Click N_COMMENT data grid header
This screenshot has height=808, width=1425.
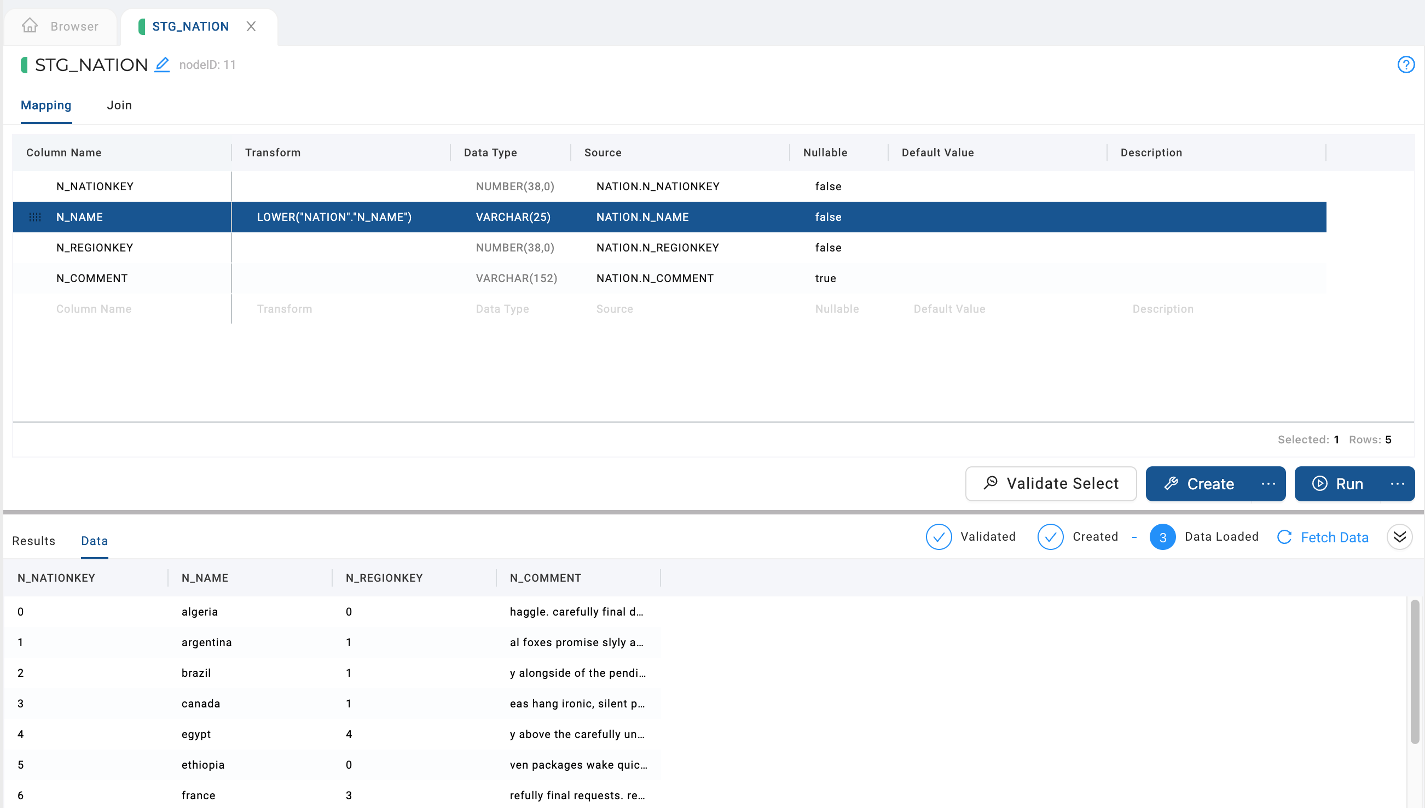[x=546, y=578]
